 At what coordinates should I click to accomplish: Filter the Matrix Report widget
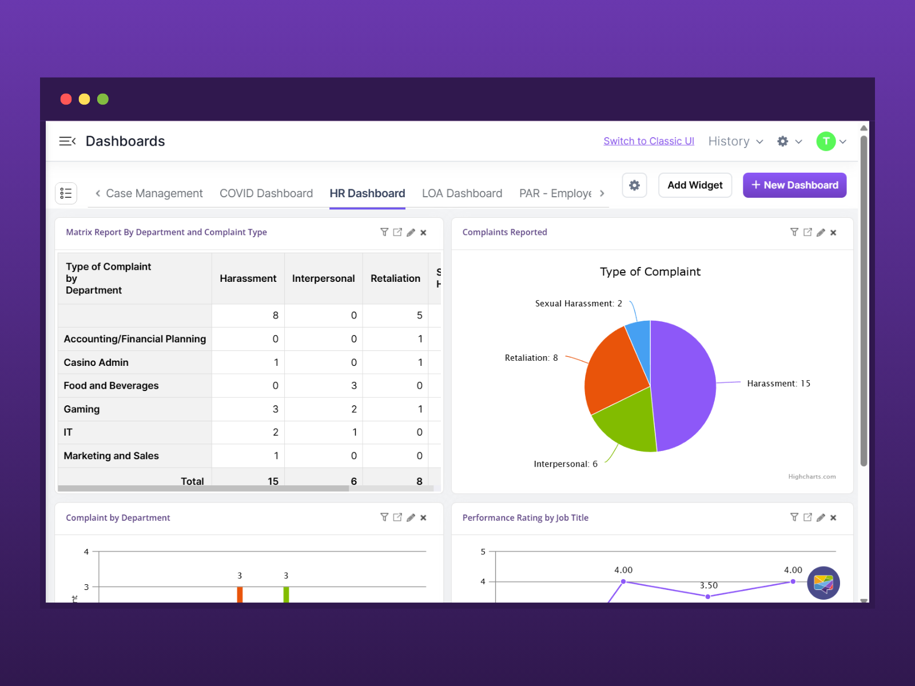(384, 232)
